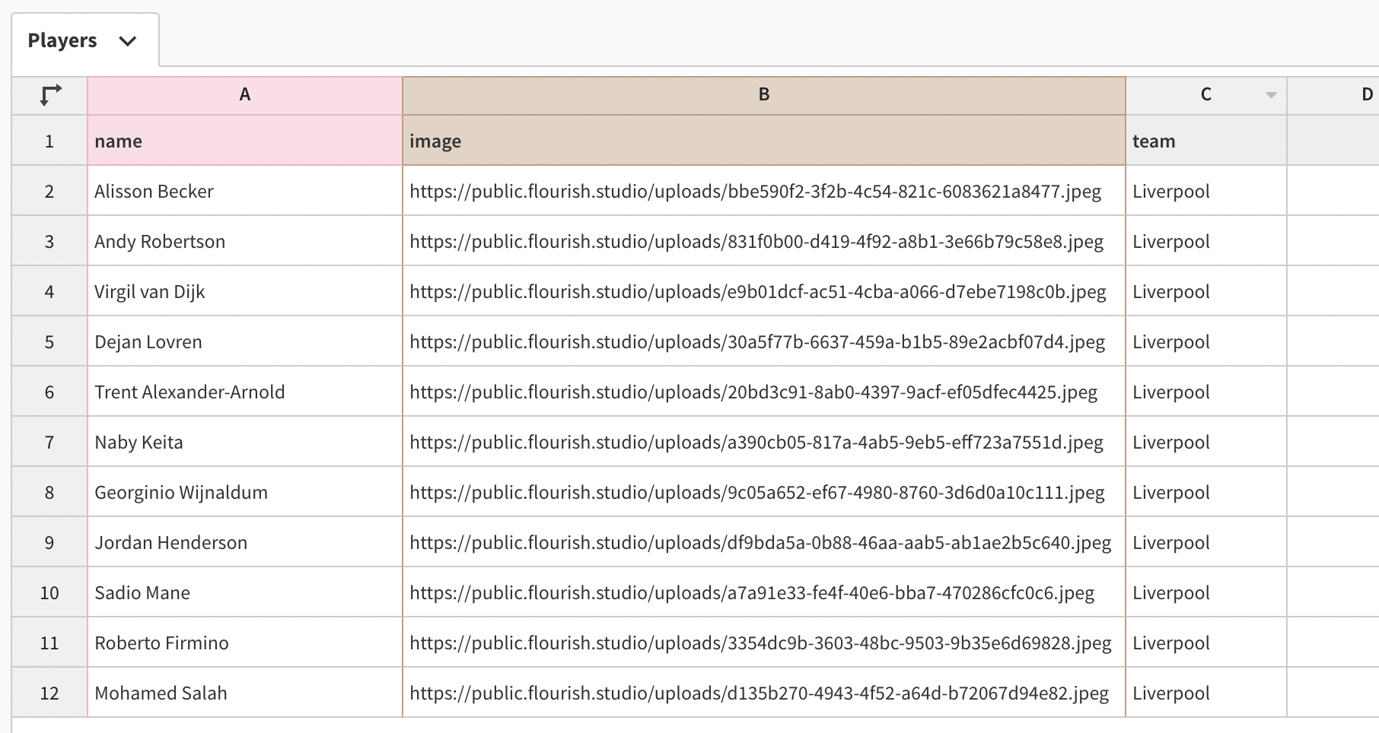Select the Players data tab
This screenshot has width=1379, height=733.
(85, 40)
